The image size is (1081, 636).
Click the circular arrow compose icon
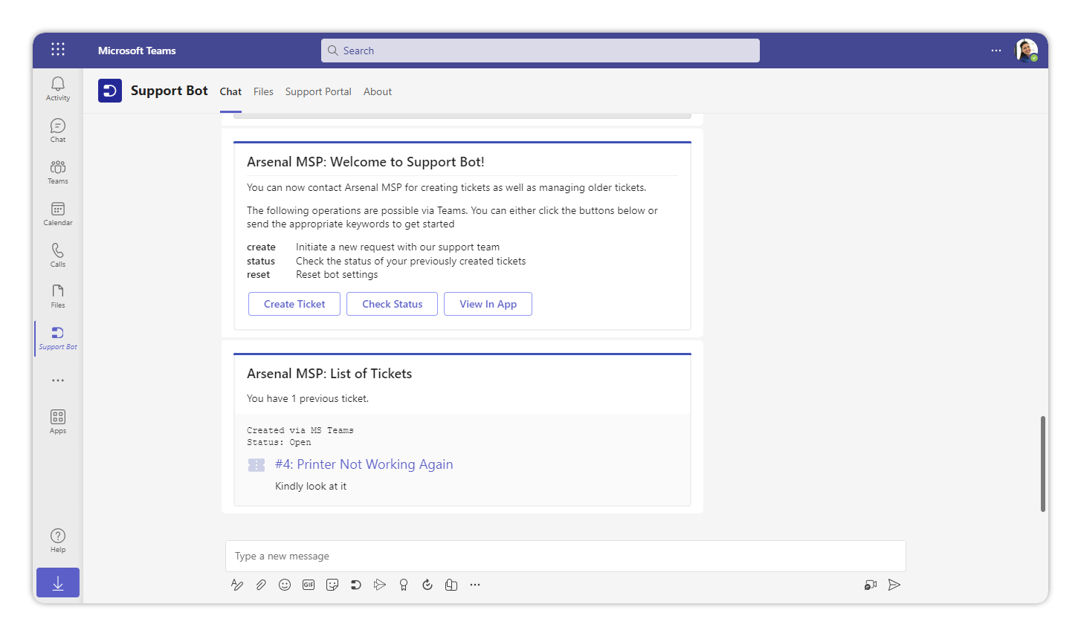(427, 585)
